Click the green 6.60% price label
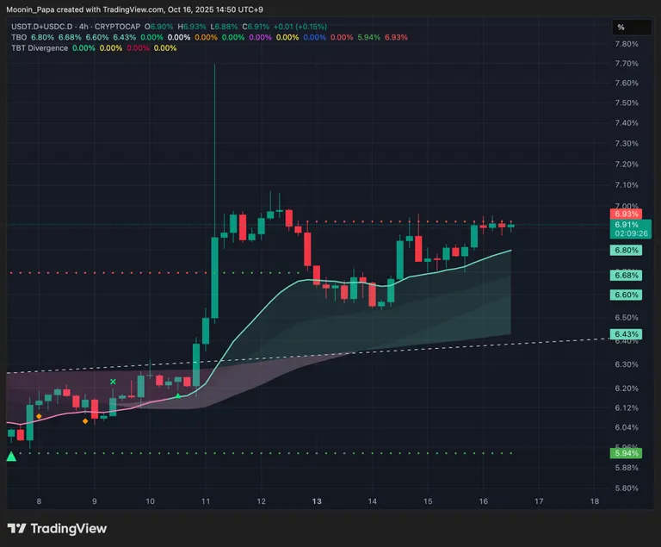Screen dimensions: 661x547 [626, 295]
